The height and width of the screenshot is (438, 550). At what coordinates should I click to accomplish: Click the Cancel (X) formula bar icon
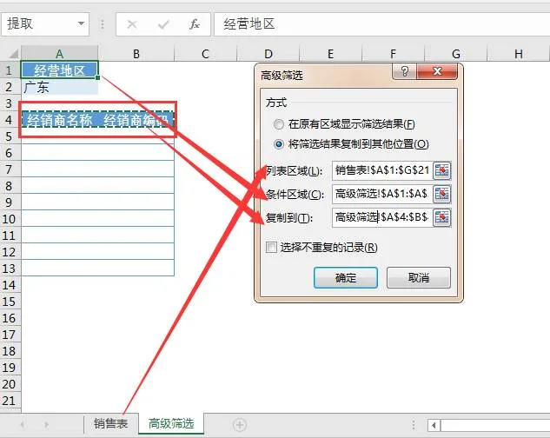(132, 24)
